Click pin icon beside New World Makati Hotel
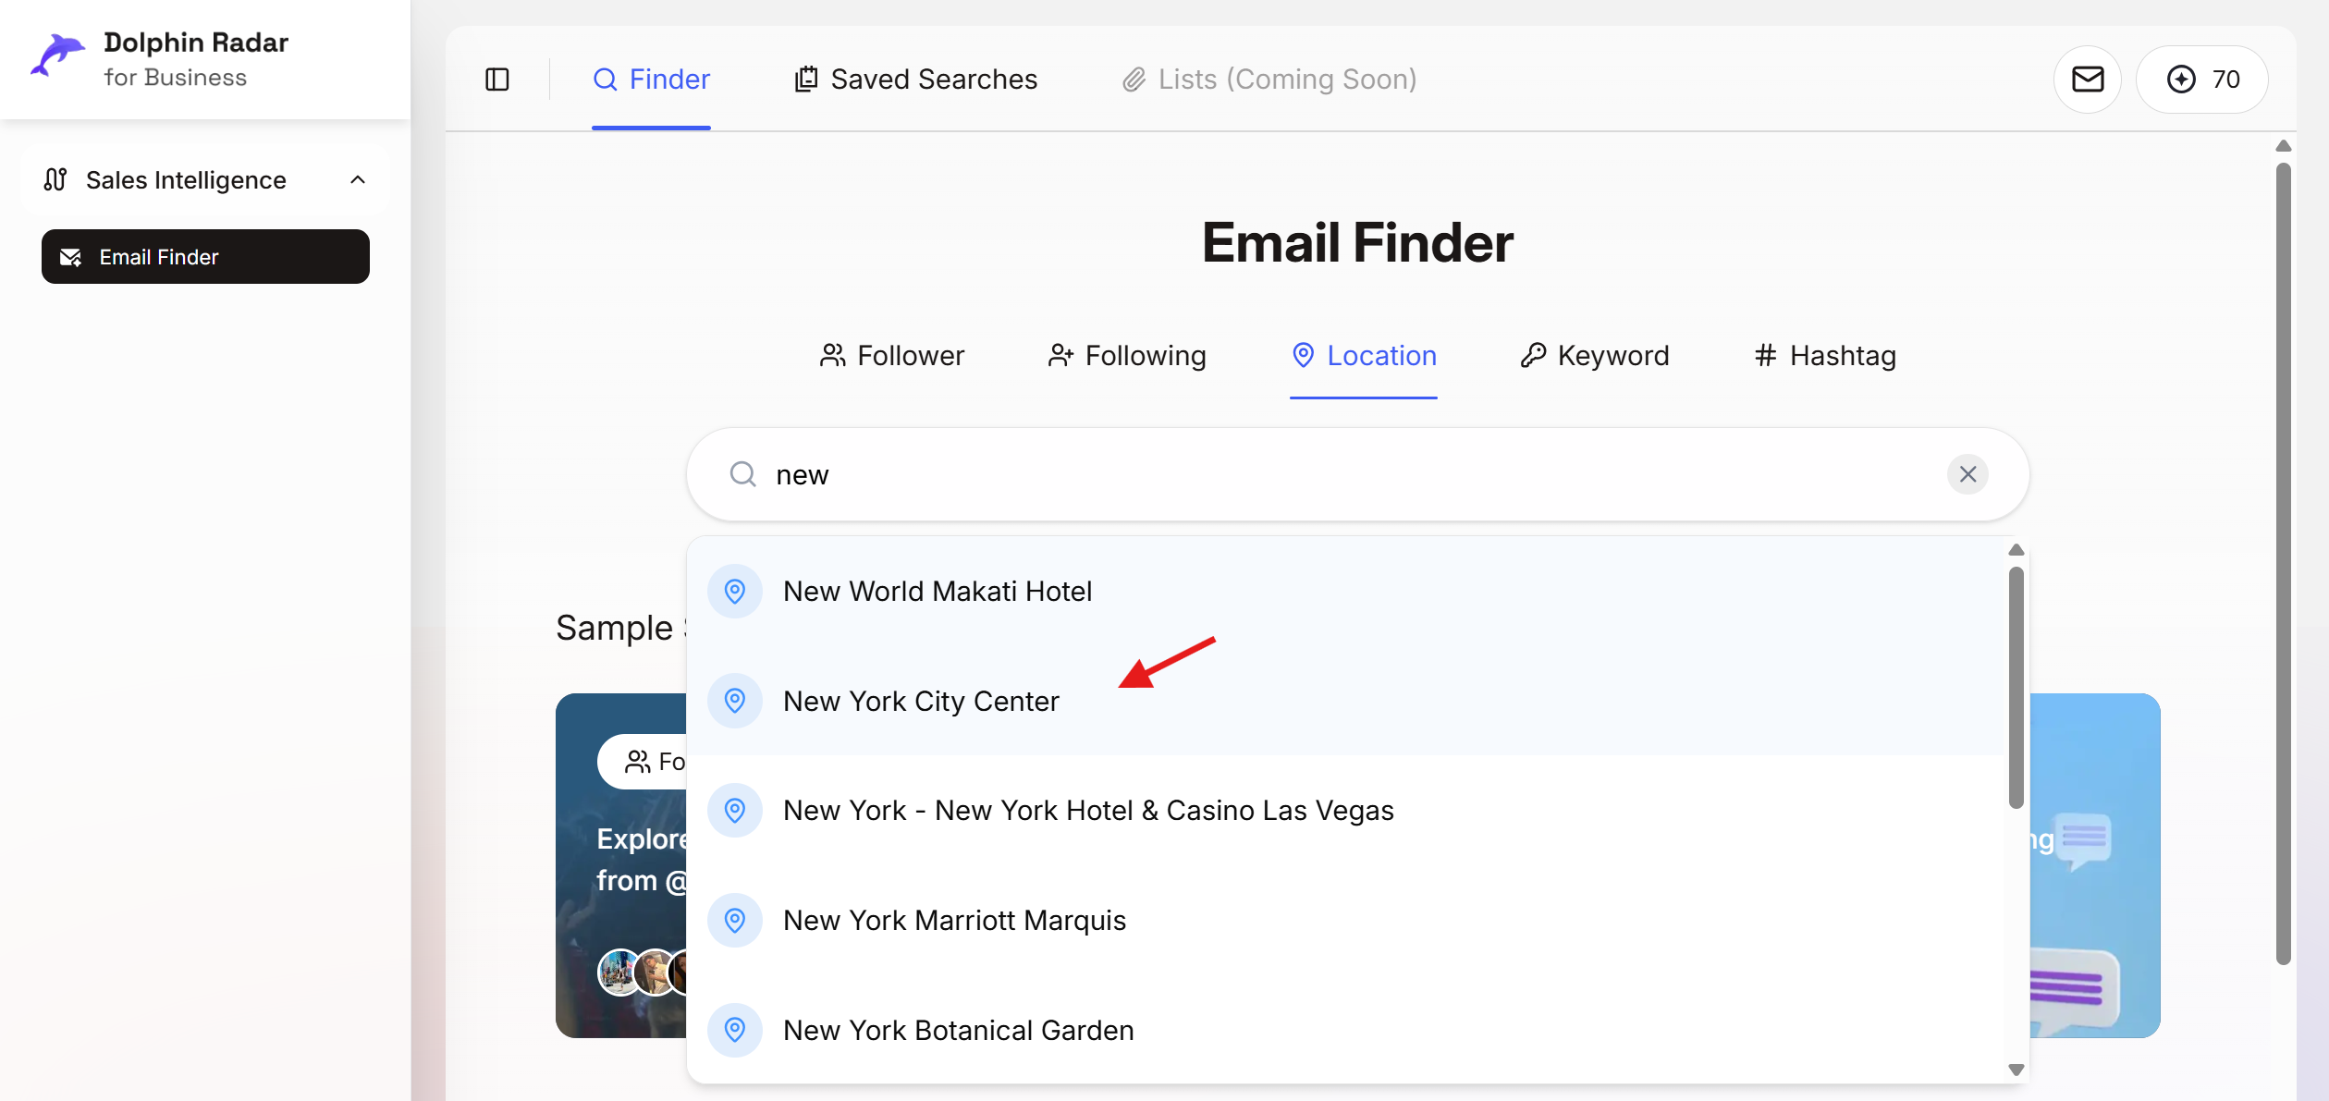Image resolution: width=2329 pixels, height=1101 pixels. pos(735,592)
